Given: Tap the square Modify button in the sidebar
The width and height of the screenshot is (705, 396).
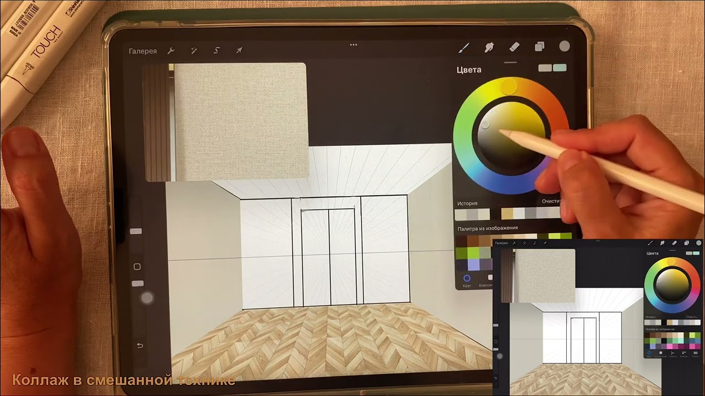Looking at the screenshot, I should tap(137, 267).
